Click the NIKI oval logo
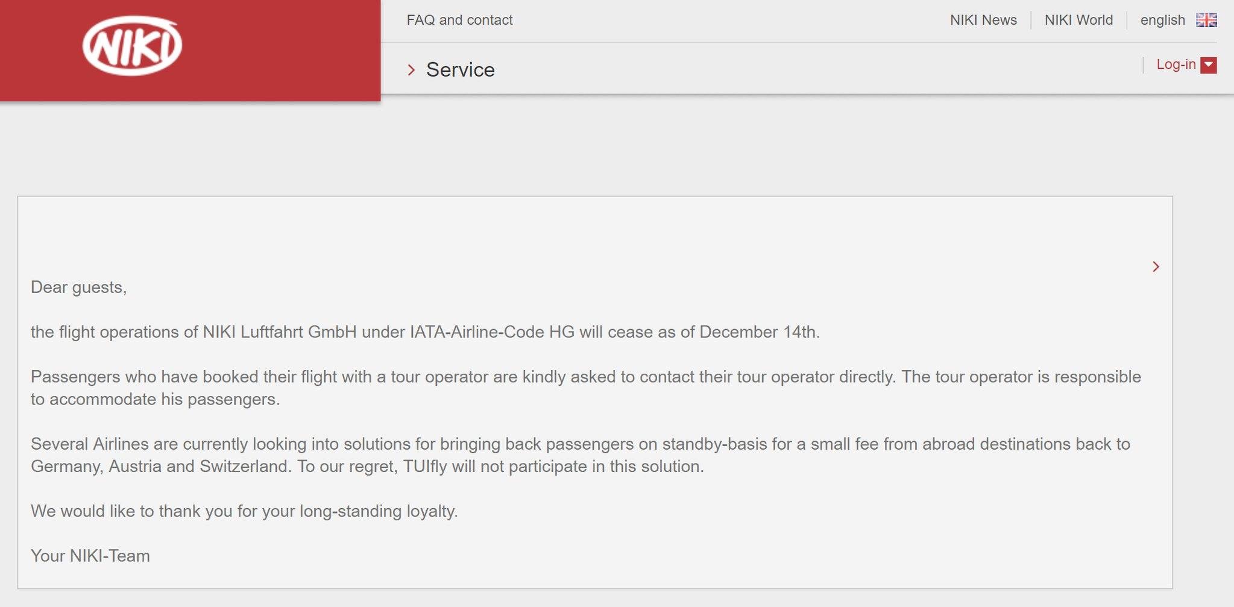The width and height of the screenshot is (1234, 607). [x=132, y=46]
